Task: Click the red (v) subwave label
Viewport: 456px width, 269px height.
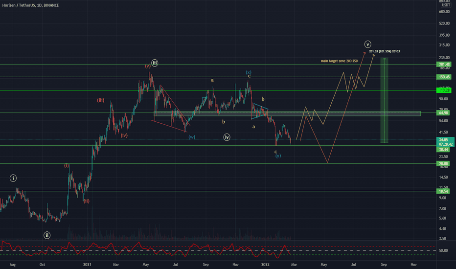Action: pyautogui.click(x=148, y=67)
